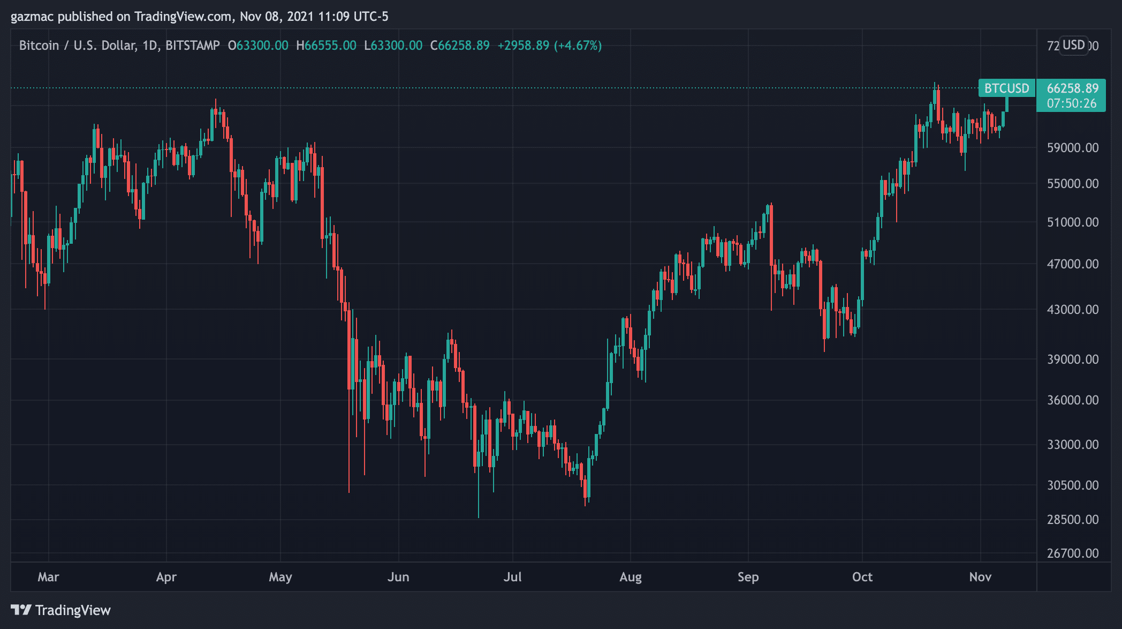1122x629 pixels.
Task: Click the Jun label on time axis
Action: (398, 577)
